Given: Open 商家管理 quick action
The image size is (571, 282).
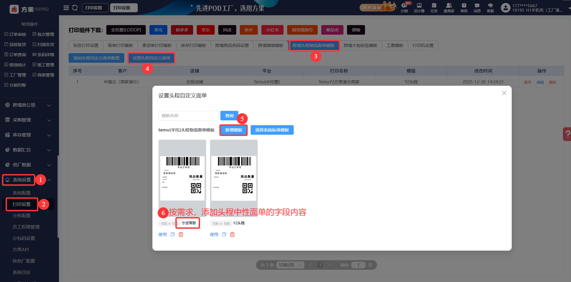Looking at the screenshot, I should 43,75.
